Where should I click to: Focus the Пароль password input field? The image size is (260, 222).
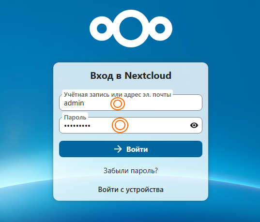click(x=131, y=125)
